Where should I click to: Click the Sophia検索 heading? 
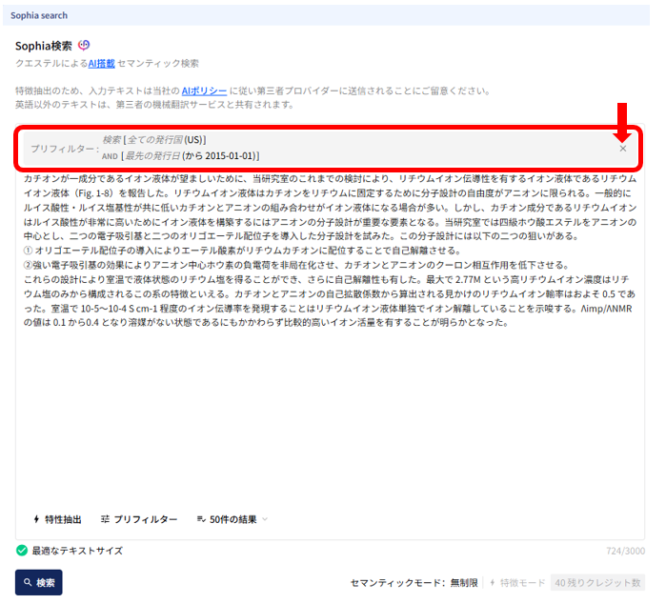click(44, 46)
